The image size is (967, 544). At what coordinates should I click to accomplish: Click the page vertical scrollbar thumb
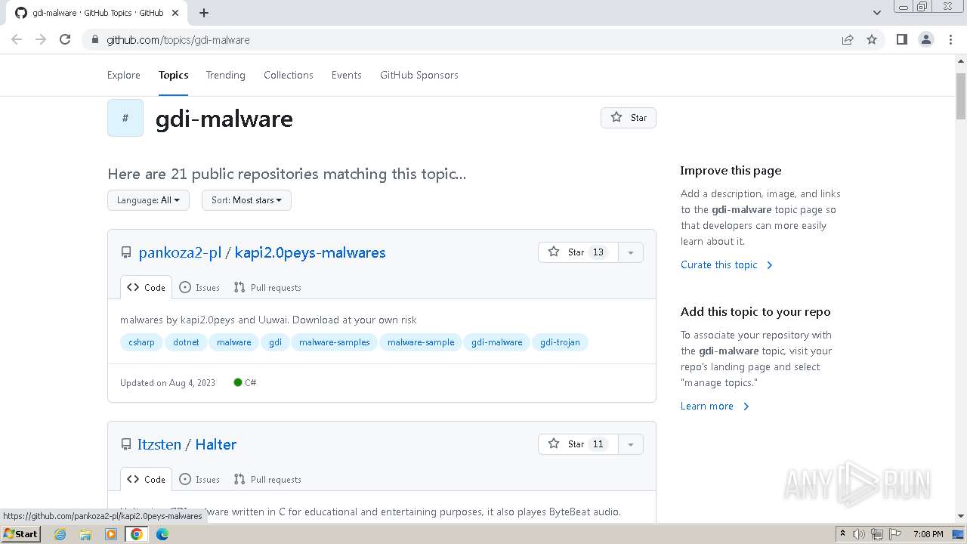point(961,96)
